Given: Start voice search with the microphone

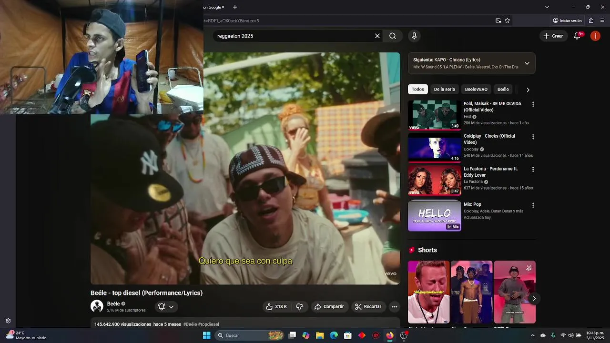Looking at the screenshot, I should pos(414,36).
